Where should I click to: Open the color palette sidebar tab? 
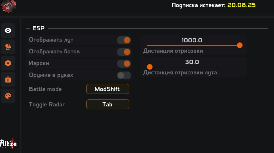point(8,96)
